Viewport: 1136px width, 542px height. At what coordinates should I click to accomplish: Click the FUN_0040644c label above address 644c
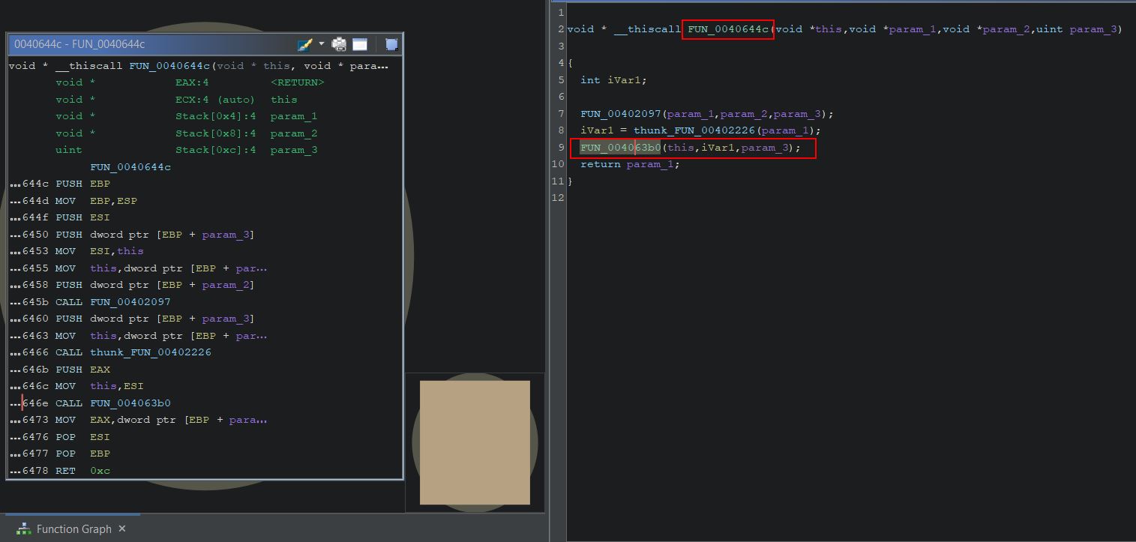pos(130,167)
